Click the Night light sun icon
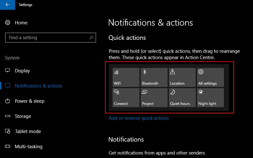This screenshot has height=158, width=253. click(x=201, y=92)
